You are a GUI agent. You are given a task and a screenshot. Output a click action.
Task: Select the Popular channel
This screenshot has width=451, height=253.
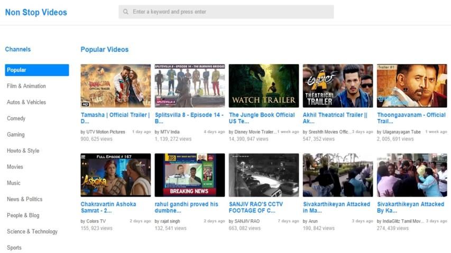(36, 70)
